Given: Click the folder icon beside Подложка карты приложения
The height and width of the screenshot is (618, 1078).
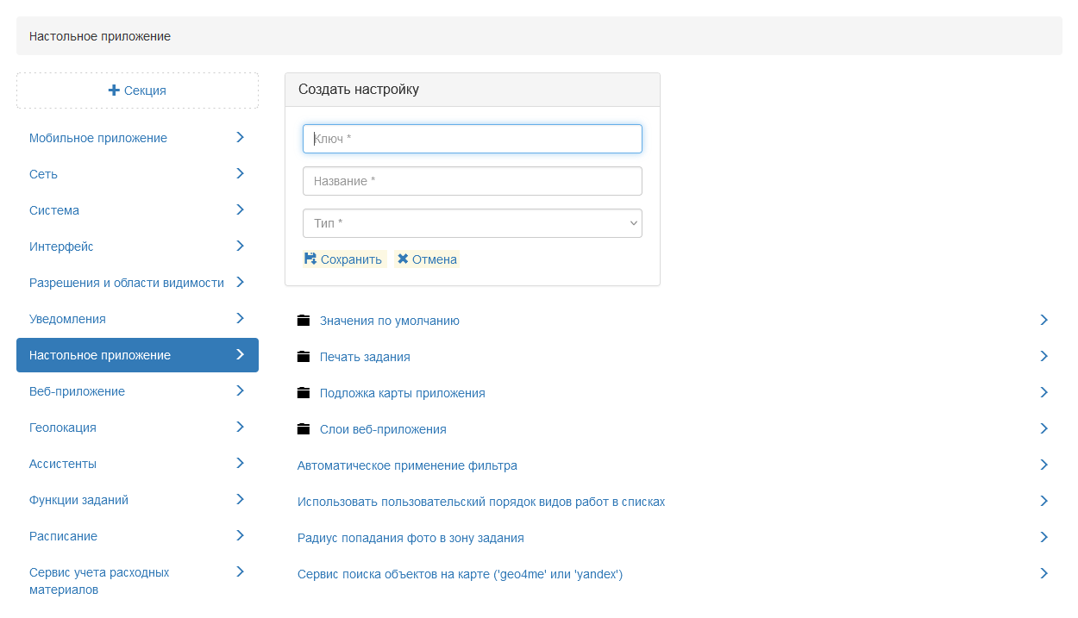Looking at the screenshot, I should [303, 393].
